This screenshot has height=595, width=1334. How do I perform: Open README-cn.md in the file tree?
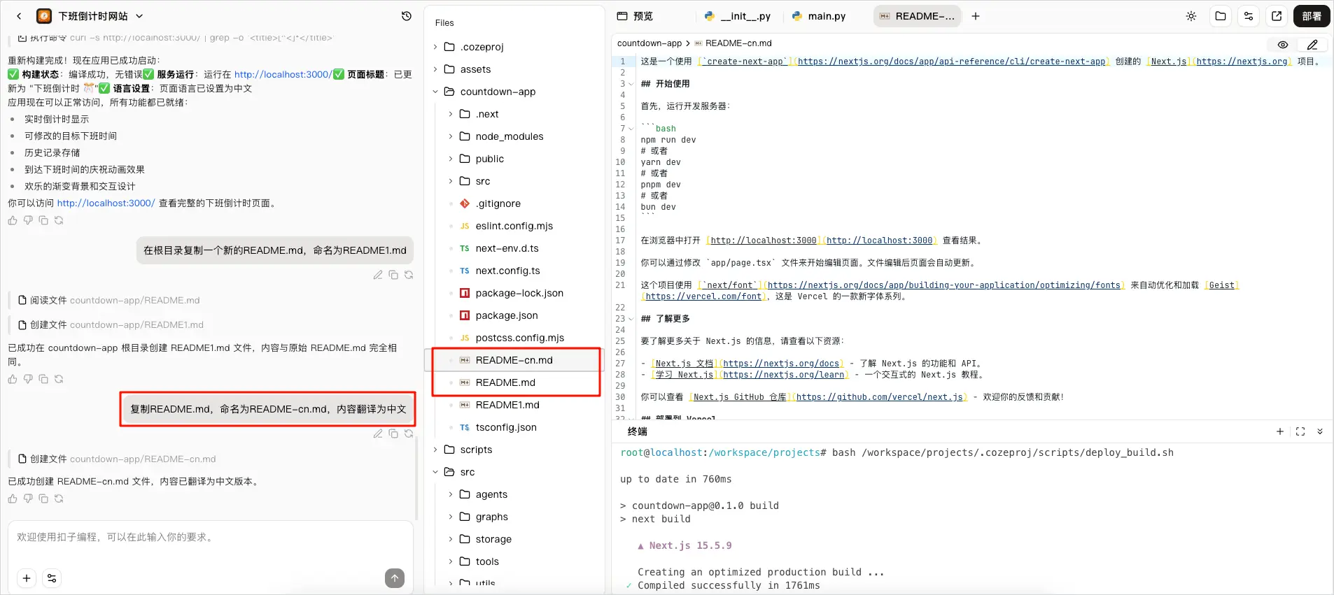click(514, 360)
